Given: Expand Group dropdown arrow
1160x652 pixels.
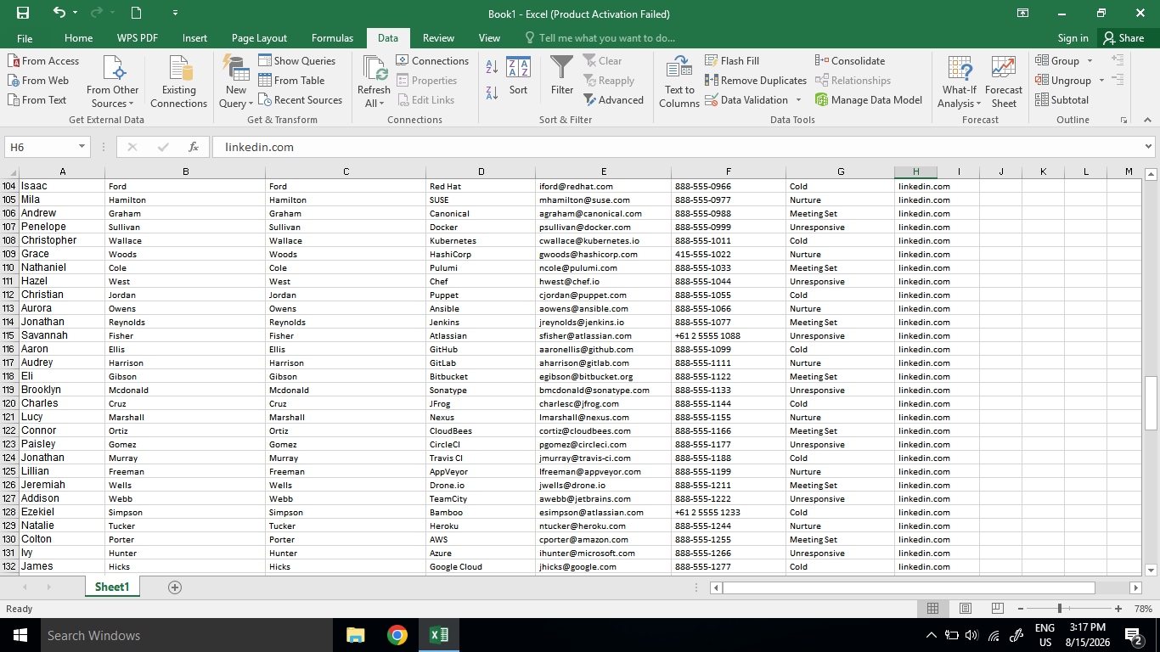Looking at the screenshot, I should point(1090,61).
